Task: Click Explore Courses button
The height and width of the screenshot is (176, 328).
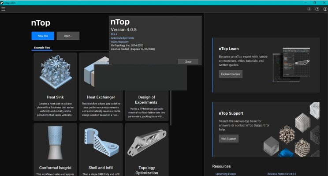Action: click(231, 74)
